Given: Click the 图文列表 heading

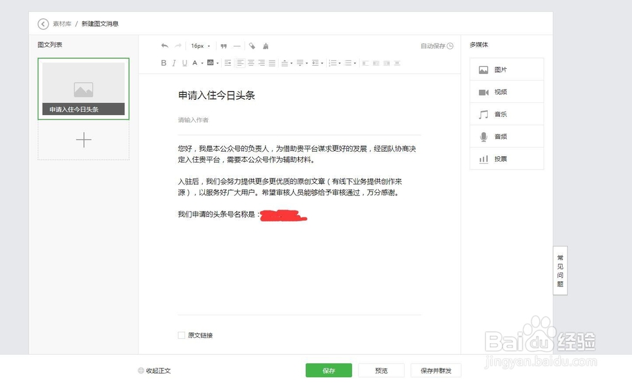Looking at the screenshot, I should point(50,45).
